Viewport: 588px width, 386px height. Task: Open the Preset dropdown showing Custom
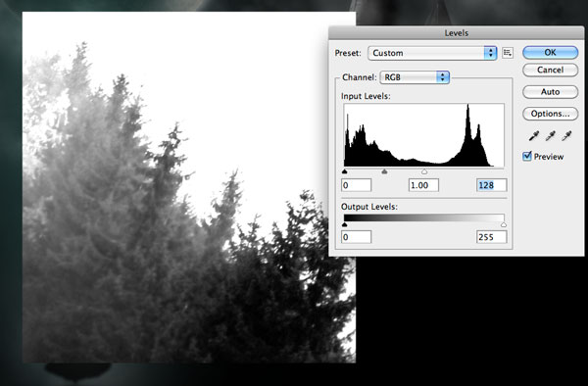[432, 53]
